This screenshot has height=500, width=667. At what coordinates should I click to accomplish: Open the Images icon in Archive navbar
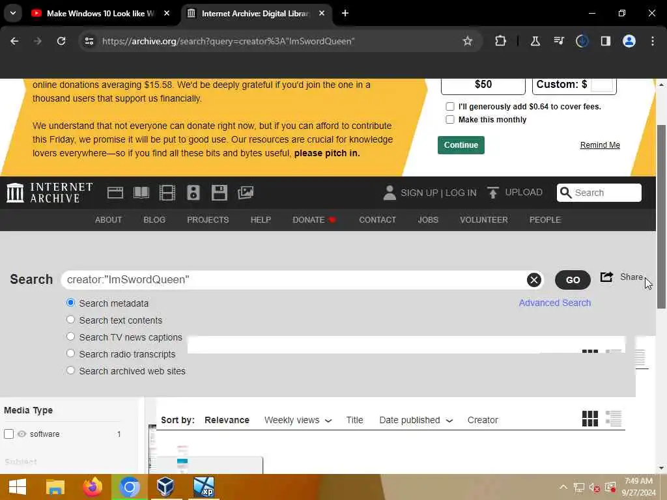tap(246, 193)
